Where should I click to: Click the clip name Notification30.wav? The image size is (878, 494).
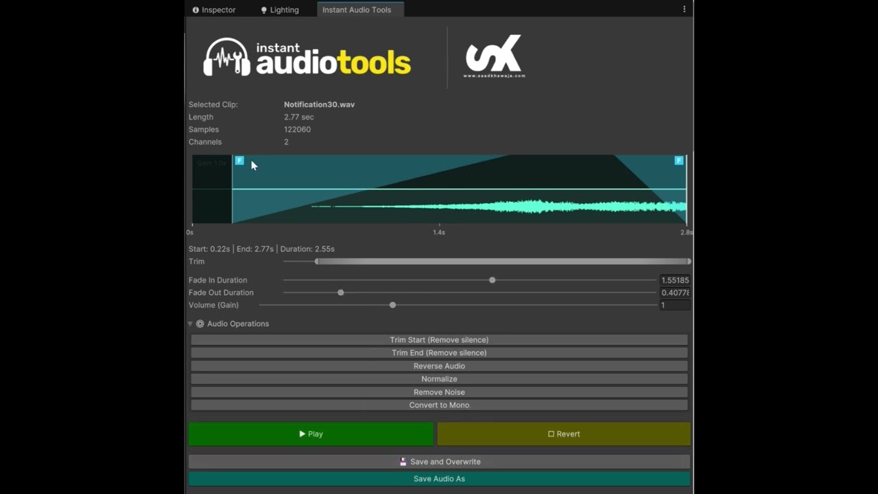point(319,104)
